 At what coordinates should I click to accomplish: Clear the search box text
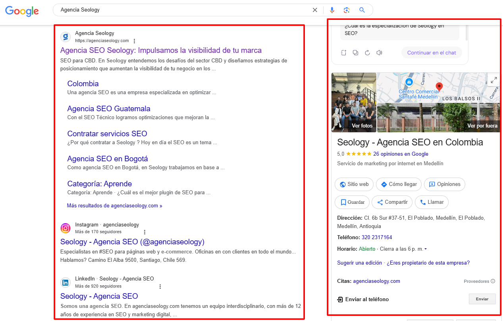(x=315, y=10)
